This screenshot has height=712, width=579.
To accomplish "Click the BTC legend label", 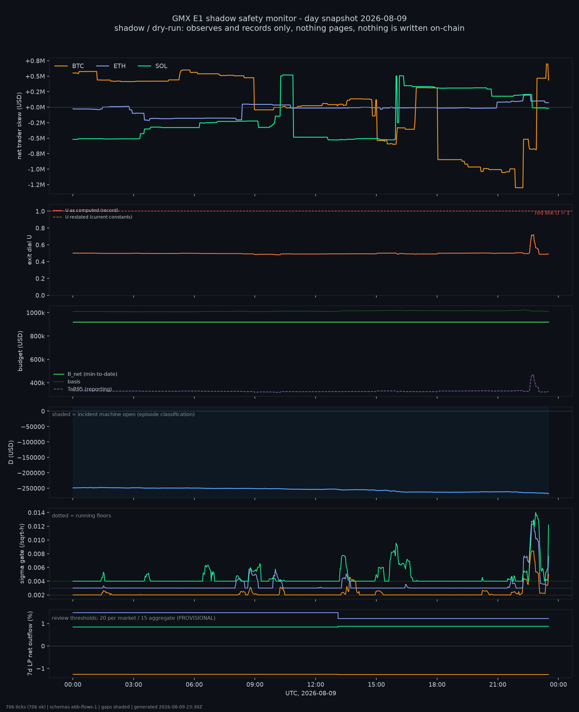I will [78, 66].
